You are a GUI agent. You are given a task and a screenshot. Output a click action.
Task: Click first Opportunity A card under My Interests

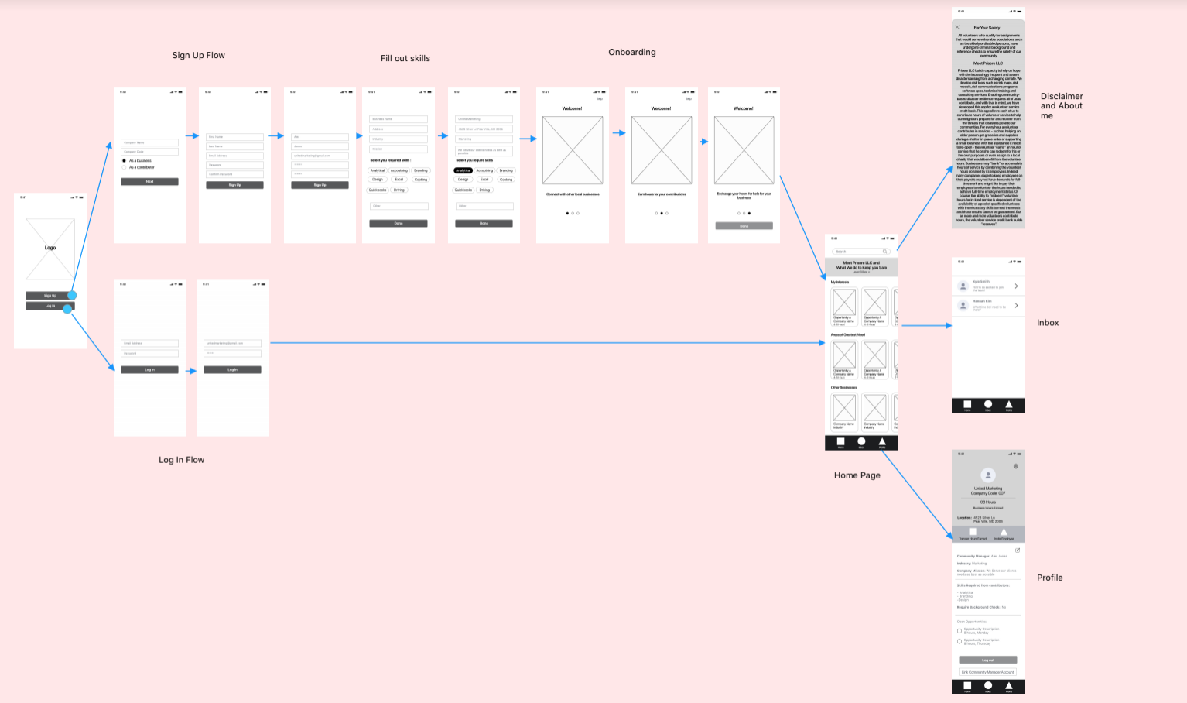click(x=844, y=307)
